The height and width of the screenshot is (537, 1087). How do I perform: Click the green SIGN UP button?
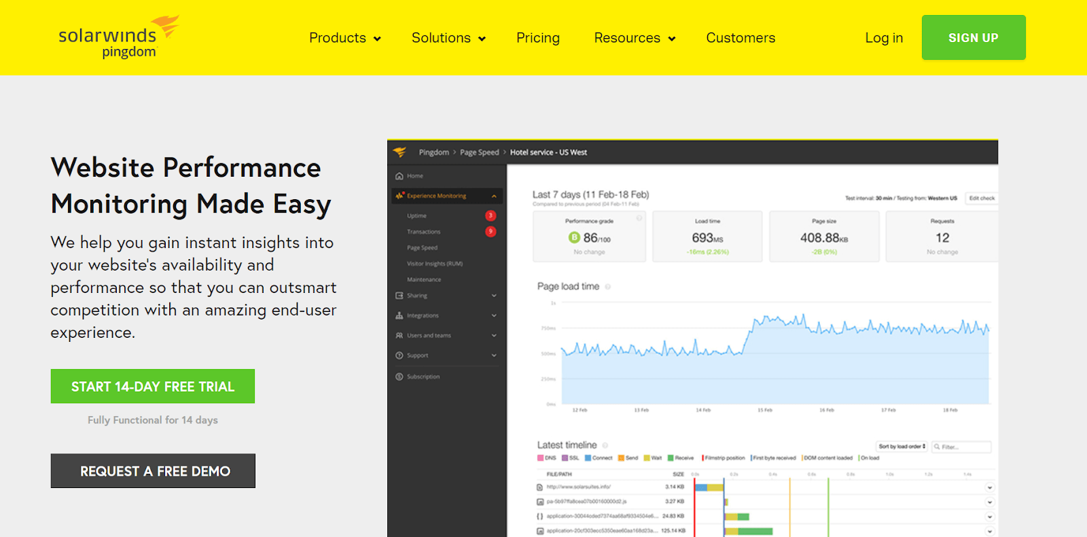974,37
